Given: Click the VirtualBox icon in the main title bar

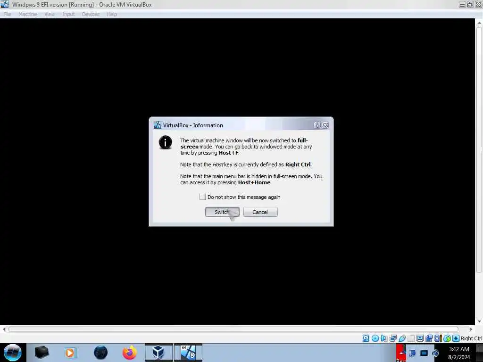Looking at the screenshot, I should click(5, 4).
